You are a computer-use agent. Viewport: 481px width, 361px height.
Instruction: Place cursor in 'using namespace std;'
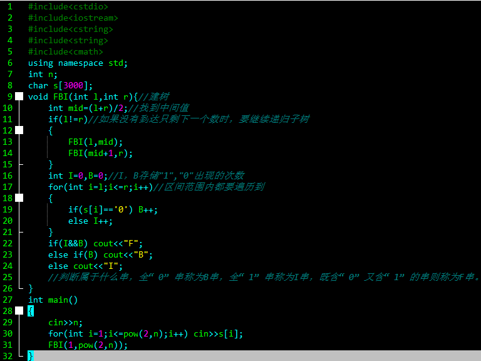click(78, 63)
